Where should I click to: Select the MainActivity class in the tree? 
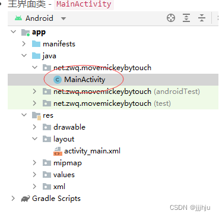pyautogui.click(x=85, y=80)
